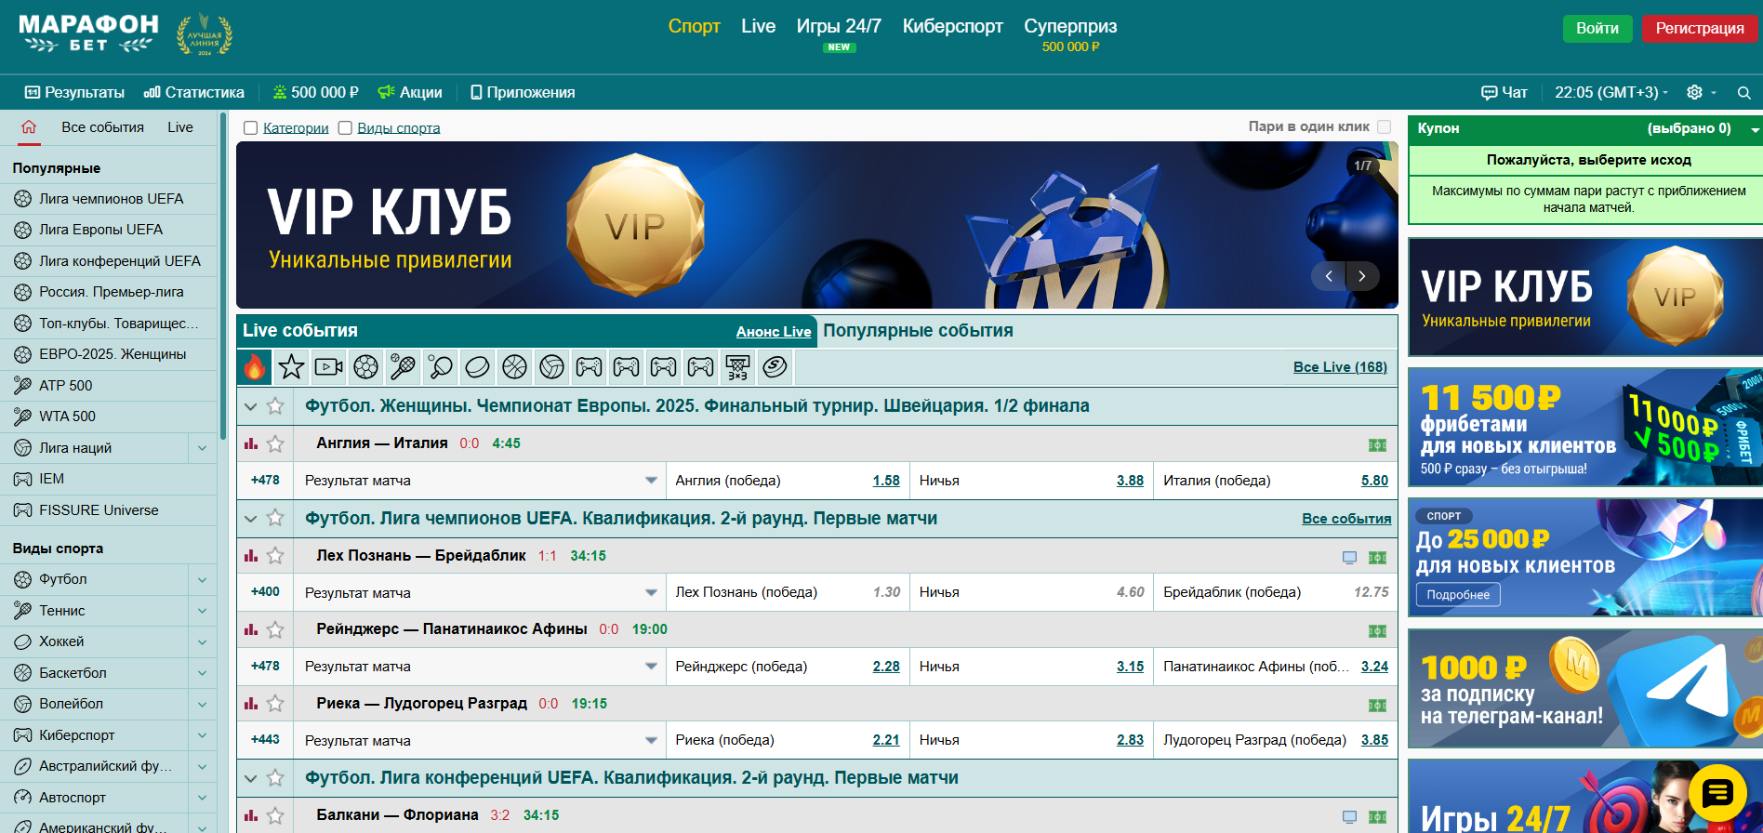Filter Live events by 3x3 basketball icon

738,367
